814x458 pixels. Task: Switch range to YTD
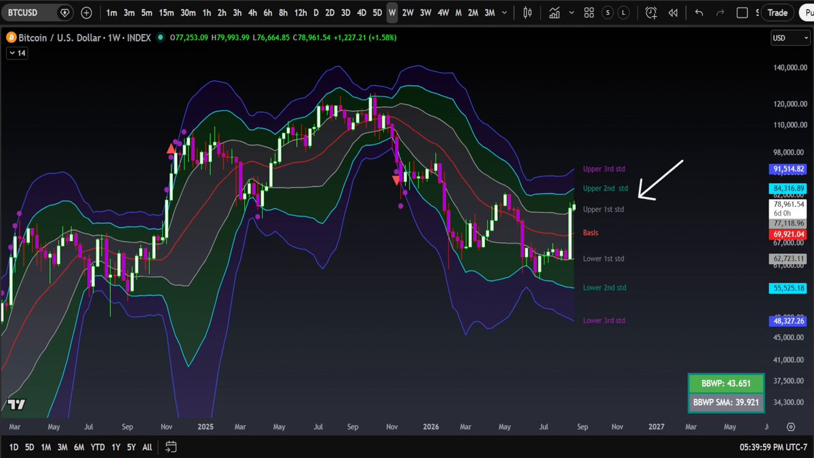tap(97, 446)
